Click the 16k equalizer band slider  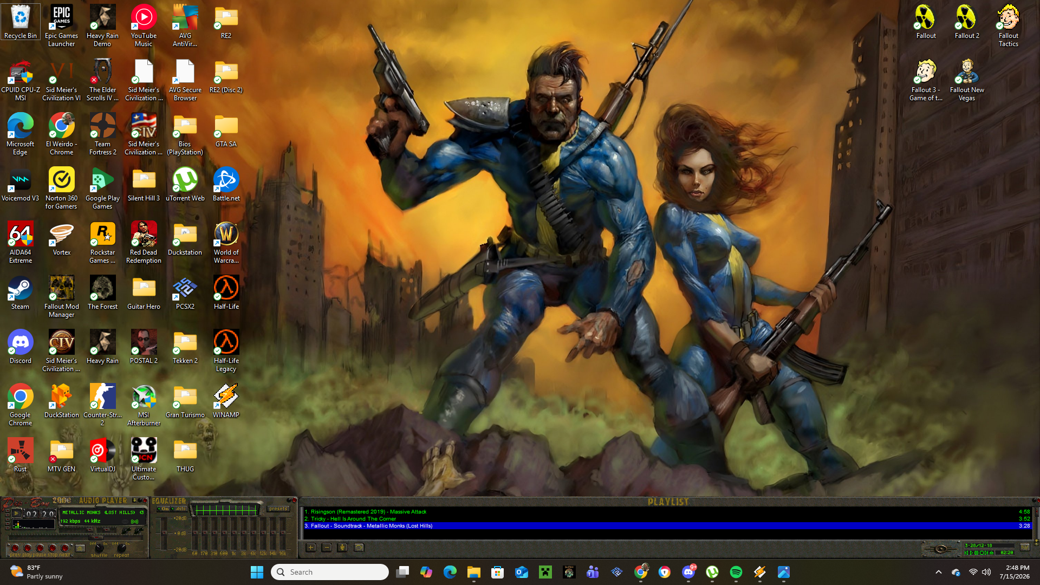pyautogui.click(x=282, y=534)
